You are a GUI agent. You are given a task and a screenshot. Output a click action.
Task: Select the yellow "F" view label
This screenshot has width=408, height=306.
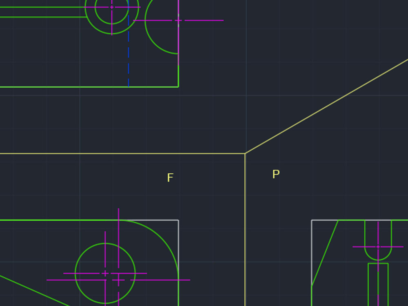(x=170, y=178)
